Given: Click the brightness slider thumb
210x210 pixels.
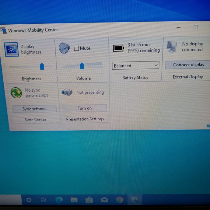Looking at the screenshot, I should coord(42,66).
